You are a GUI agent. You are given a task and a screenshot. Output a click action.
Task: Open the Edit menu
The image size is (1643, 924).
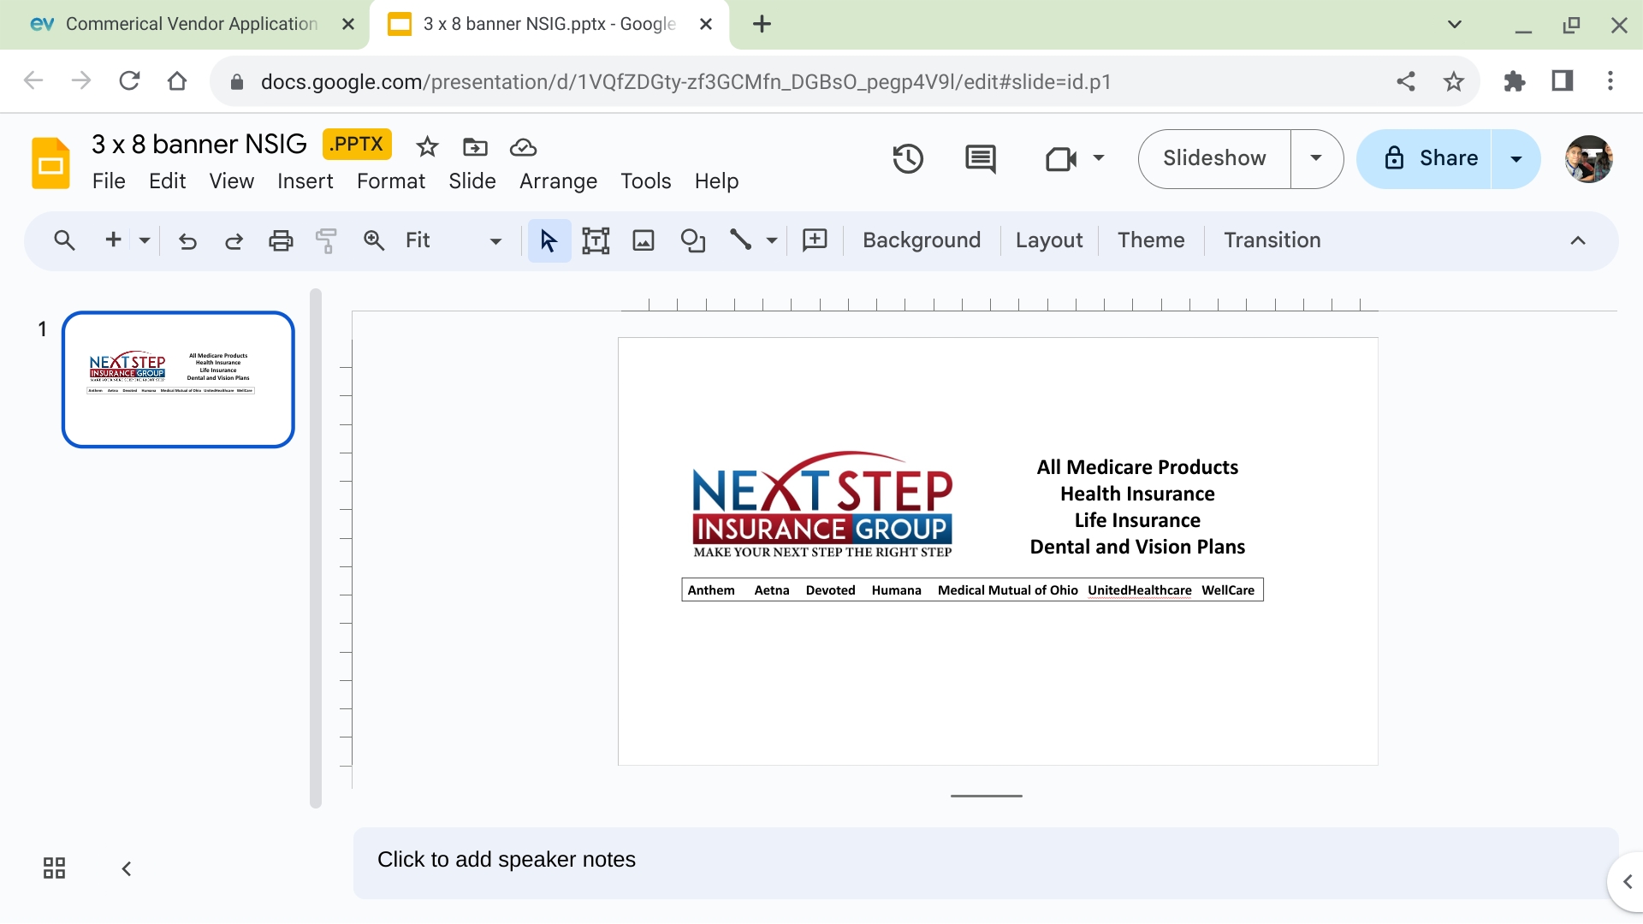[167, 181]
